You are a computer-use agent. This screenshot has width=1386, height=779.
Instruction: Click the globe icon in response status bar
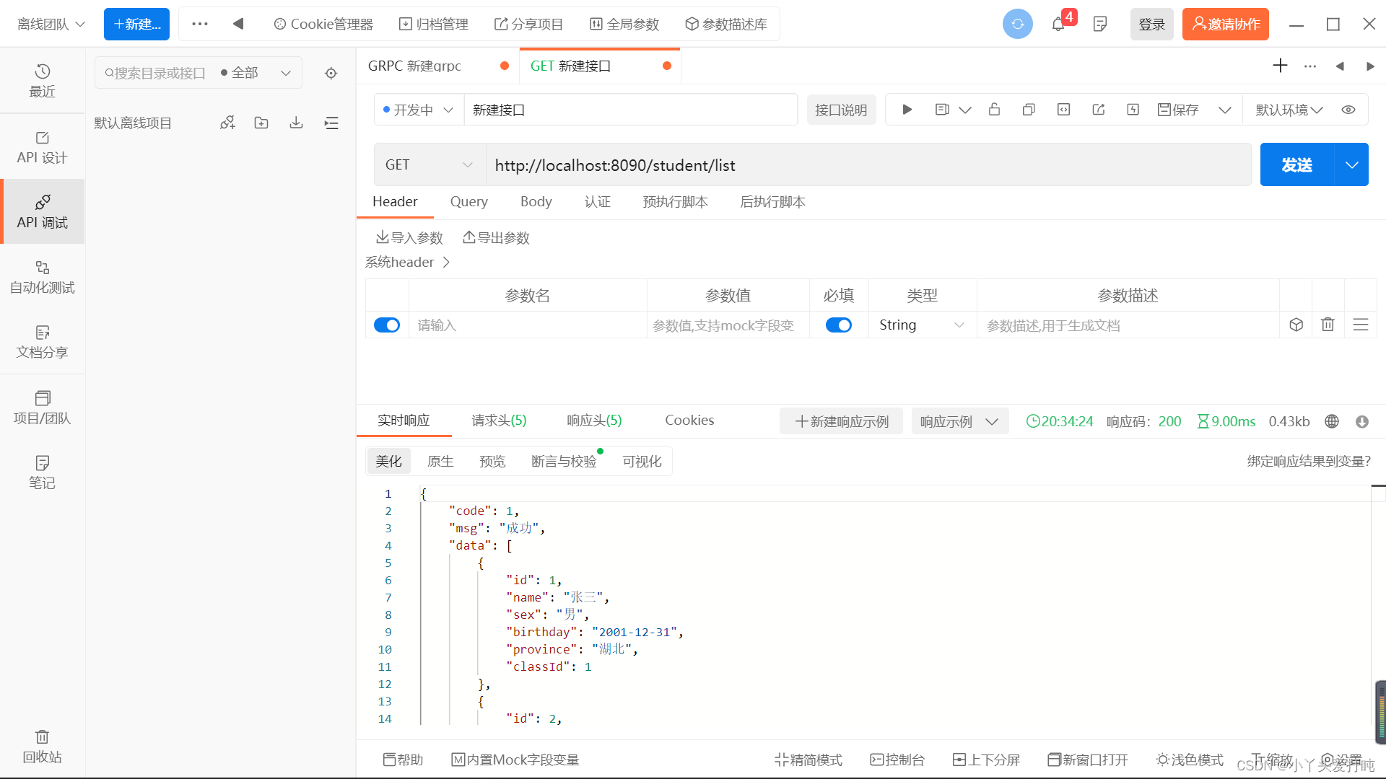1332,421
